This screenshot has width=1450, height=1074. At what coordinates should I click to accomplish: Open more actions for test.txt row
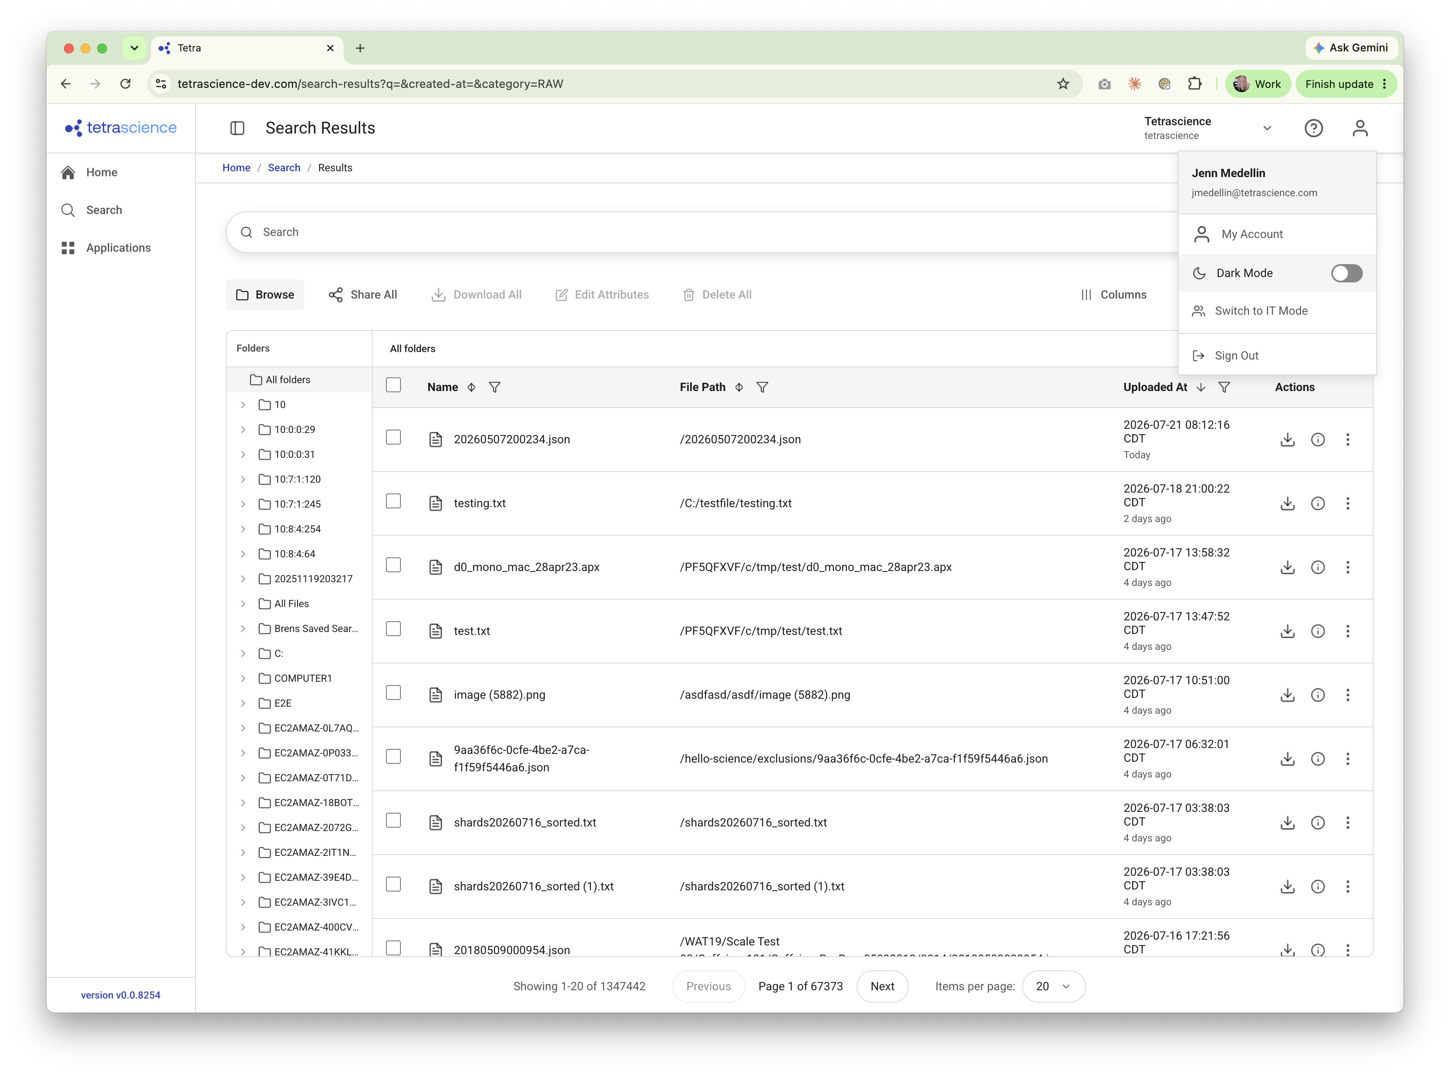pyautogui.click(x=1347, y=631)
